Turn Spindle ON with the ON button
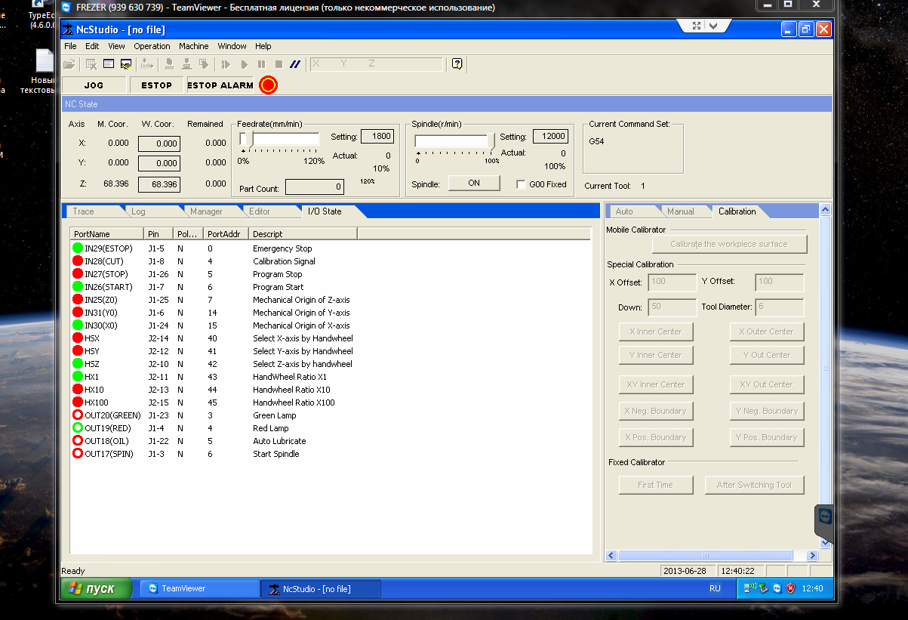 pos(474,183)
